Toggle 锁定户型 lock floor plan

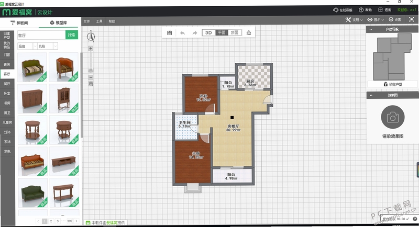(392, 84)
